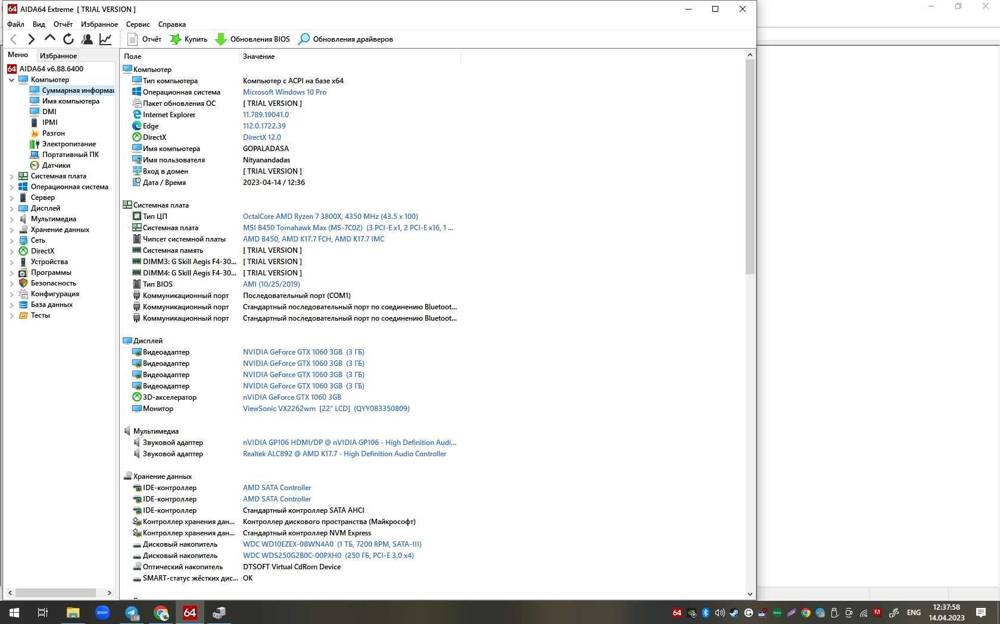The height and width of the screenshot is (624, 1000).
Task: Click the Отчёт report toolbar button
Action: [145, 39]
